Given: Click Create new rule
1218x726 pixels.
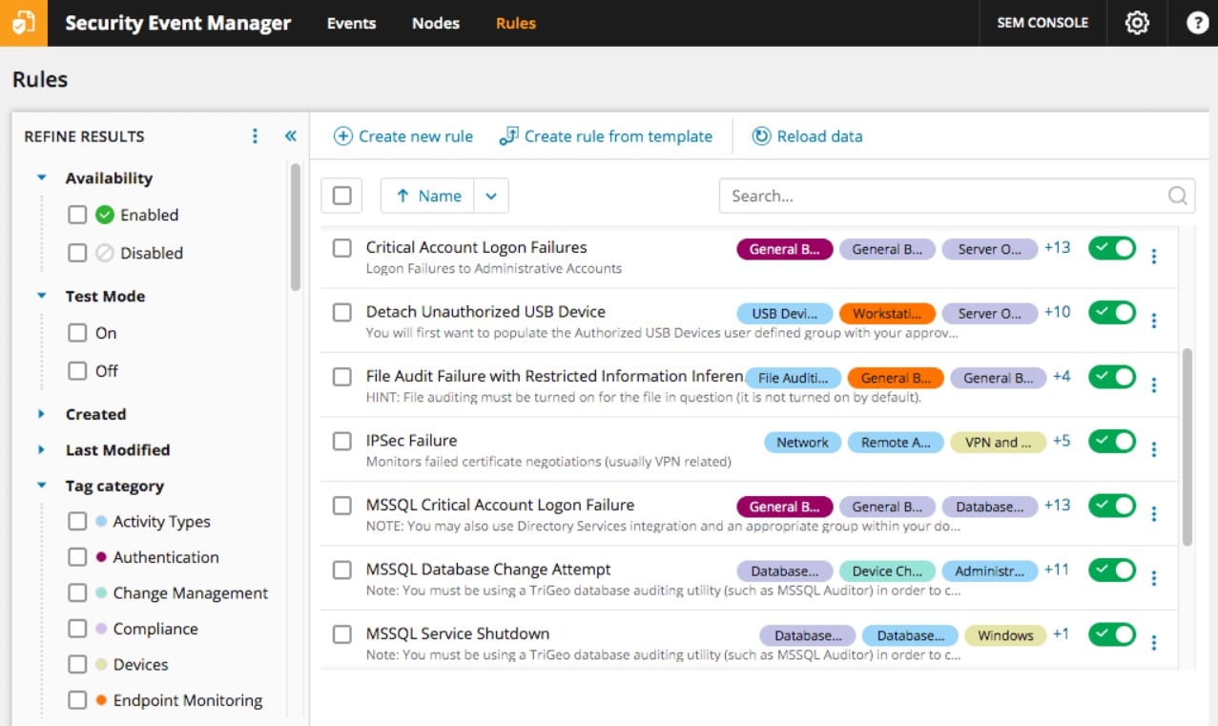Looking at the screenshot, I should click(x=403, y=136).
